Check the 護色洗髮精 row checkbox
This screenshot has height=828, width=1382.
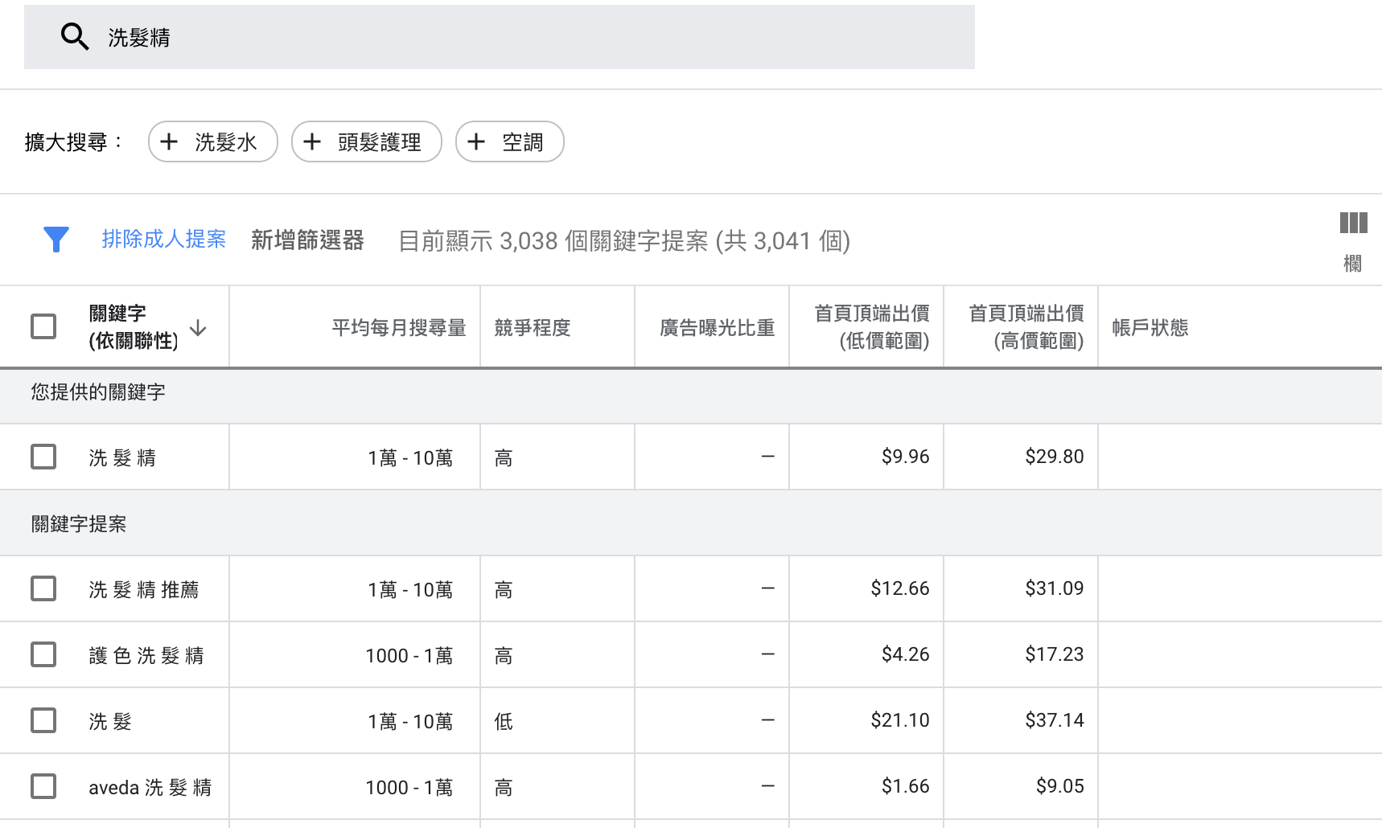click(43, 654)
